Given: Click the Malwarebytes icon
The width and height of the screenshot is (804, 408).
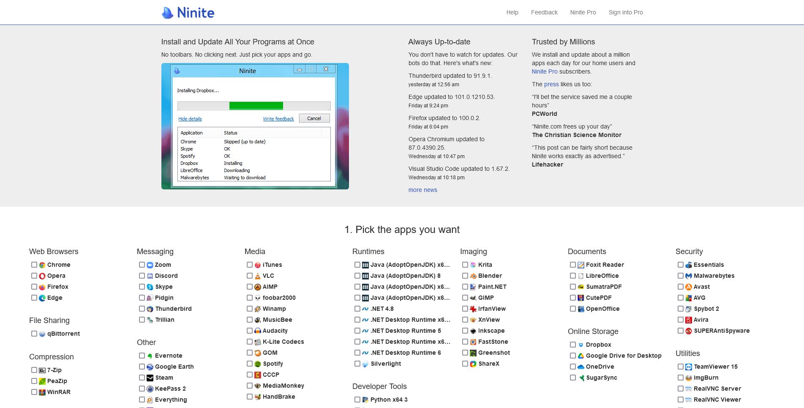Looking at the screenshot, I should click(x=689, y=276).
